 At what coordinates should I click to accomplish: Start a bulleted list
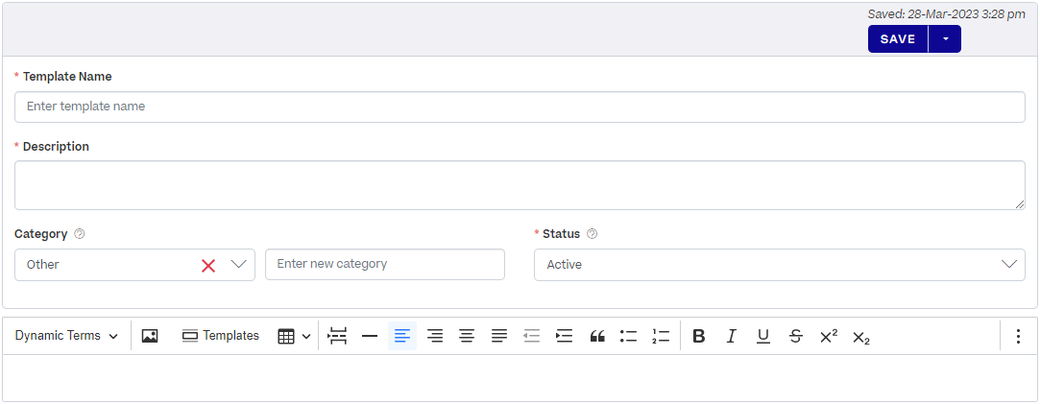629,336
